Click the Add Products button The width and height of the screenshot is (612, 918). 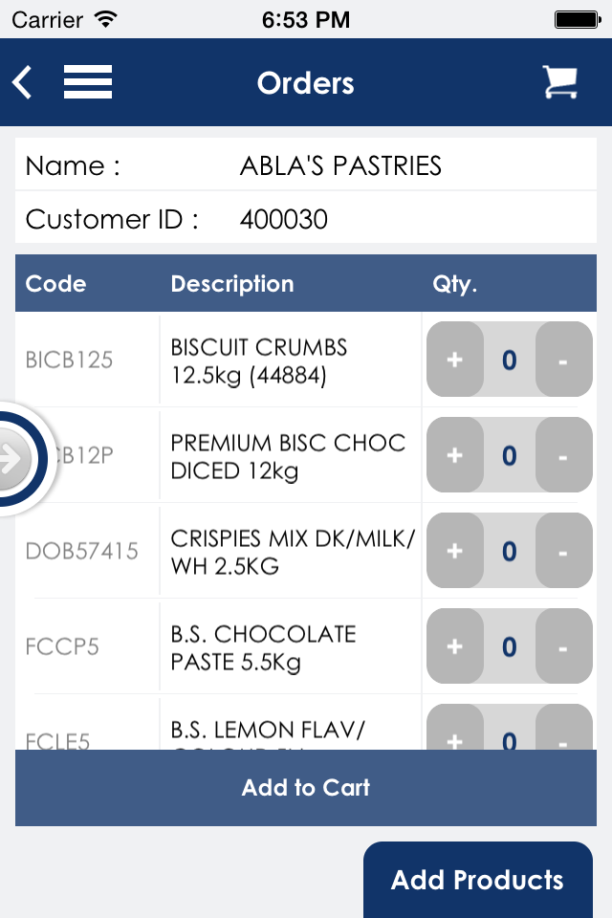478,880
